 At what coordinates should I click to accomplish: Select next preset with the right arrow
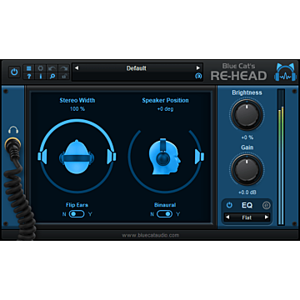(x=198, y=68)
